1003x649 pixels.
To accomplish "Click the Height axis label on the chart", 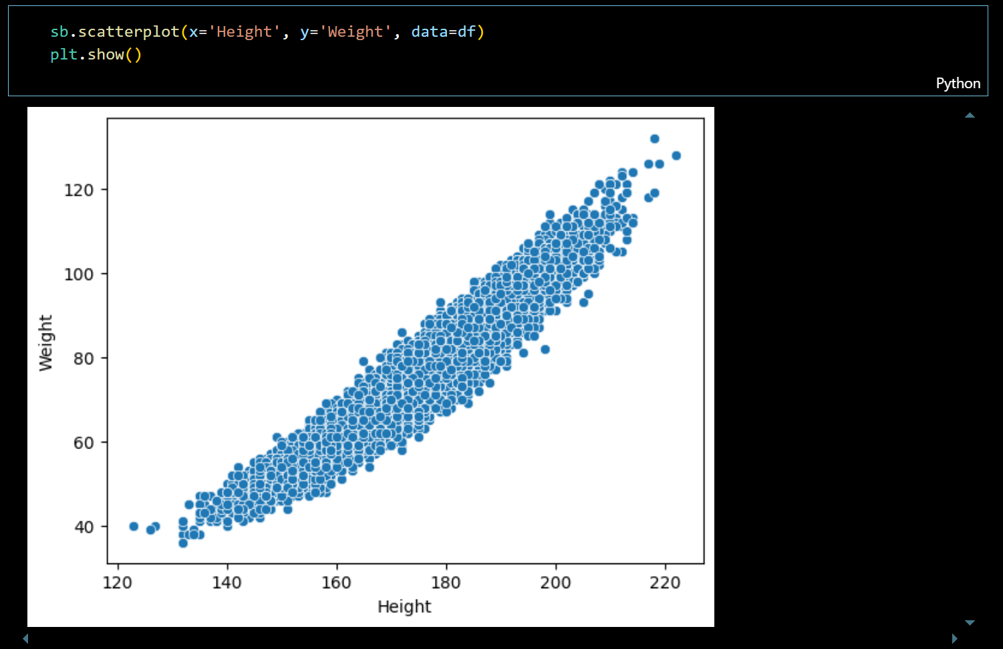I will [x=404, y=606].
